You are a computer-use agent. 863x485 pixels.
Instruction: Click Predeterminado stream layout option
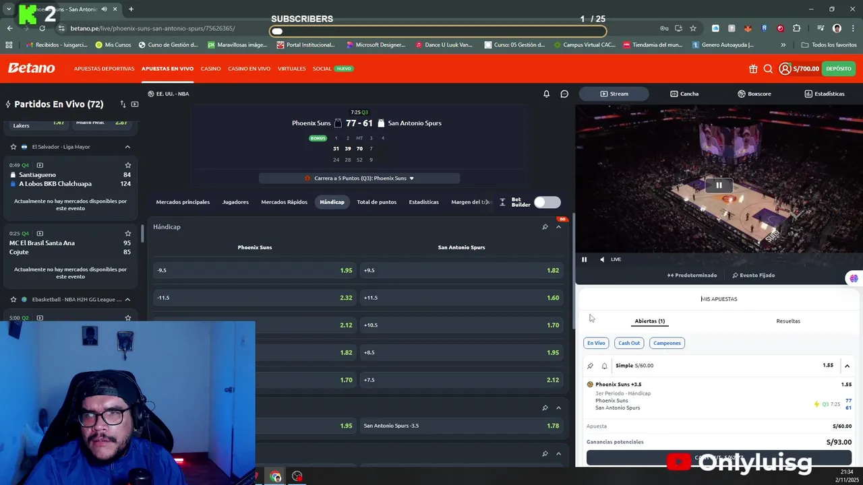tap(692, 276)
